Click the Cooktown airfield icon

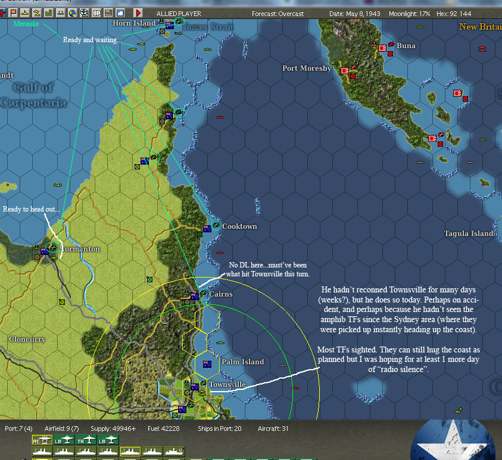pos(216,225)
